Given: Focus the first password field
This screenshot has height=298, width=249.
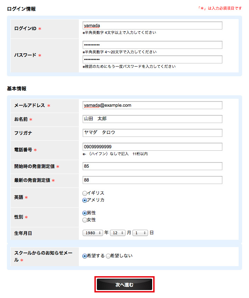Looking at the screenshot, I should [x=152, y=45].
